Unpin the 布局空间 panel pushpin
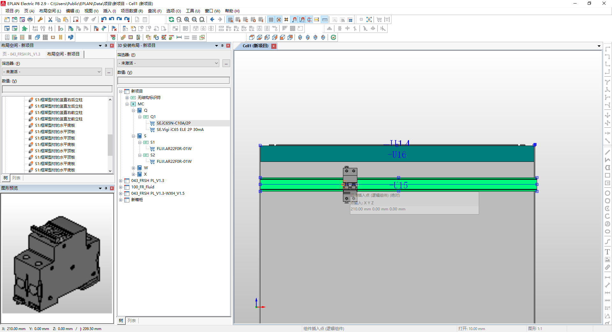The width and height of the screenshot is (612, 332). point(106,45)
